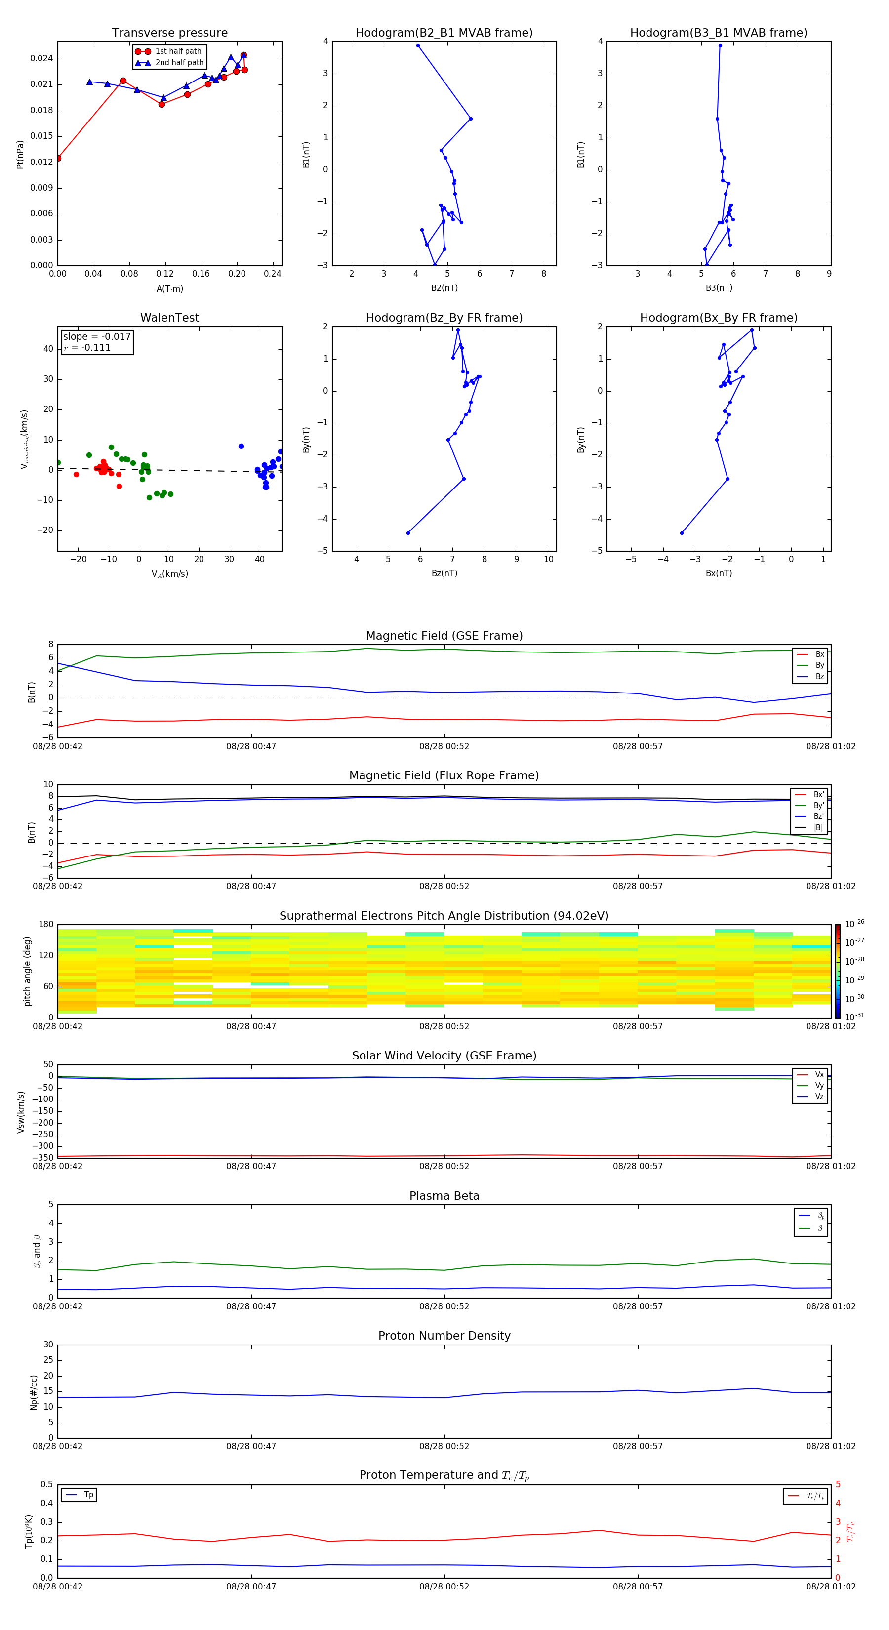Select the "Pt(nPa)" y-axis label

pos(20,155)
